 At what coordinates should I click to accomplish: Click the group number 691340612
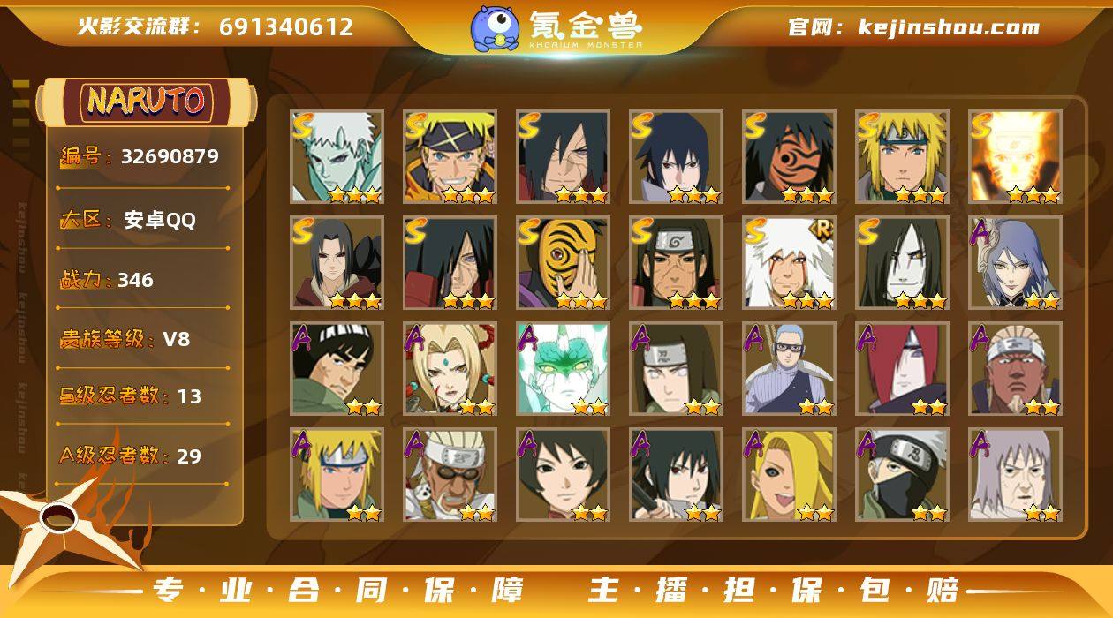[286, 26]
